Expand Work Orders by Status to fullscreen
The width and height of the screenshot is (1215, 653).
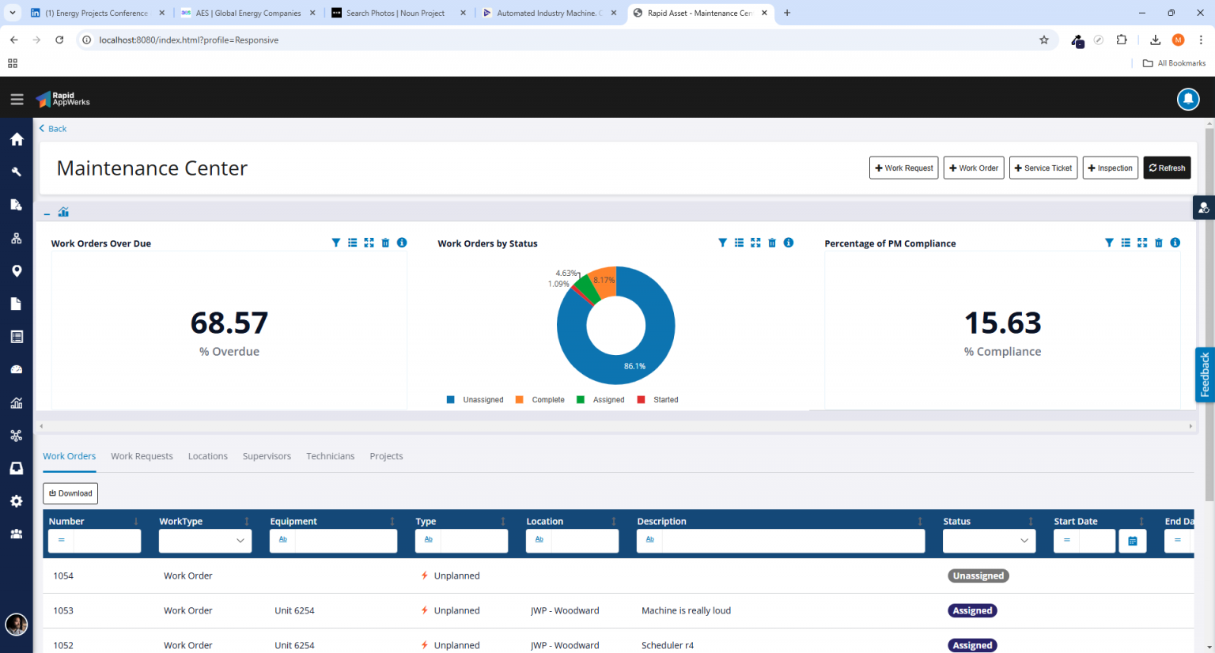click(755, 243)
